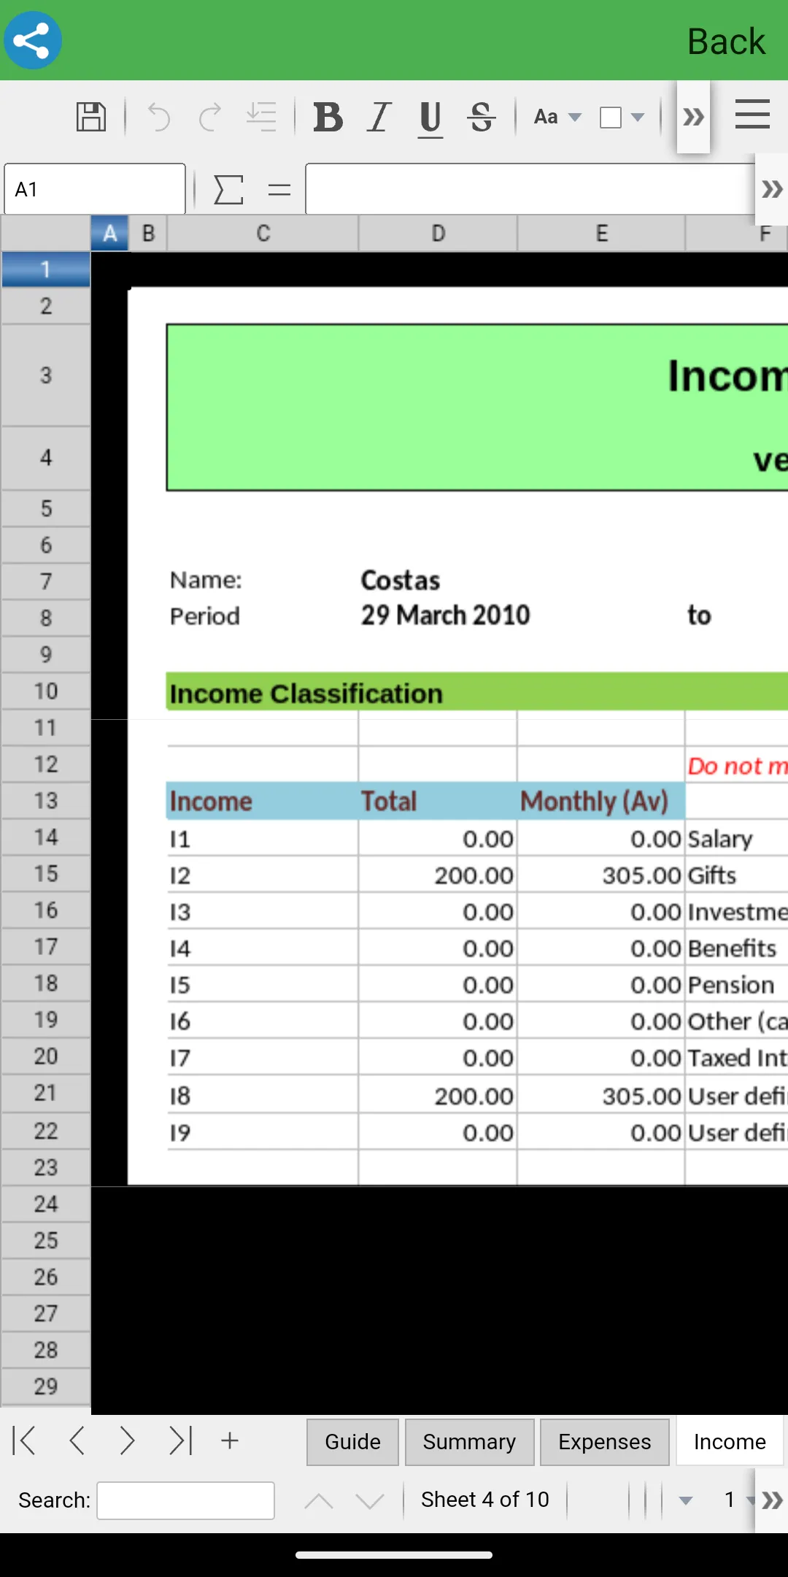Image resolution: width=788 pixels, height=1577 pixels.
Task: Switch to the Guide sheet tab
Action: [353, 1442]
